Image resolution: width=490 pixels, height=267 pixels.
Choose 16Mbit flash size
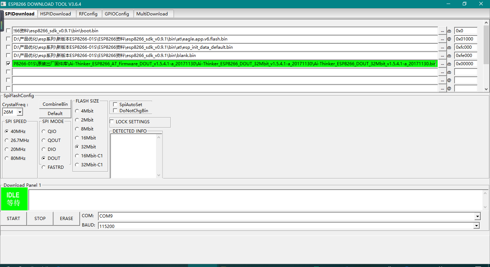point(77,138)
